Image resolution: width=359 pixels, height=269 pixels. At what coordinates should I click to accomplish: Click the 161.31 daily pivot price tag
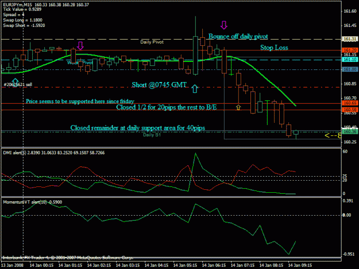point(349,39)
